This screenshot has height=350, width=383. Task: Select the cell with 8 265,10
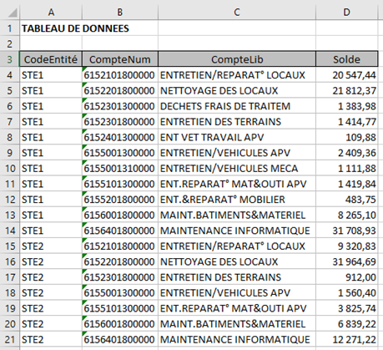click(x=347, y=215)
